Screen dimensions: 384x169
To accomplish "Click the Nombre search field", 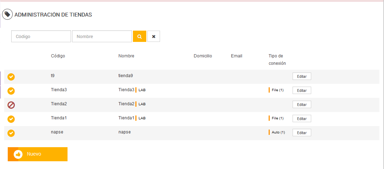I will point(102,36).
